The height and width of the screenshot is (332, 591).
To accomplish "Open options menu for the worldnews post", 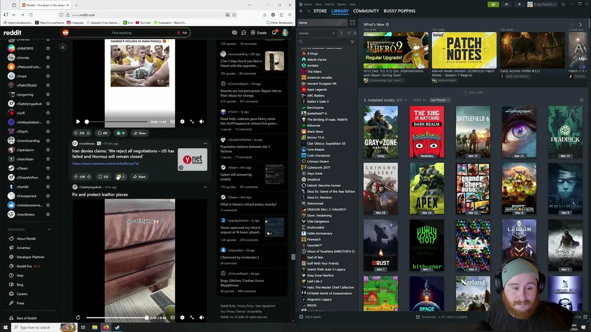I will point(205,143).
